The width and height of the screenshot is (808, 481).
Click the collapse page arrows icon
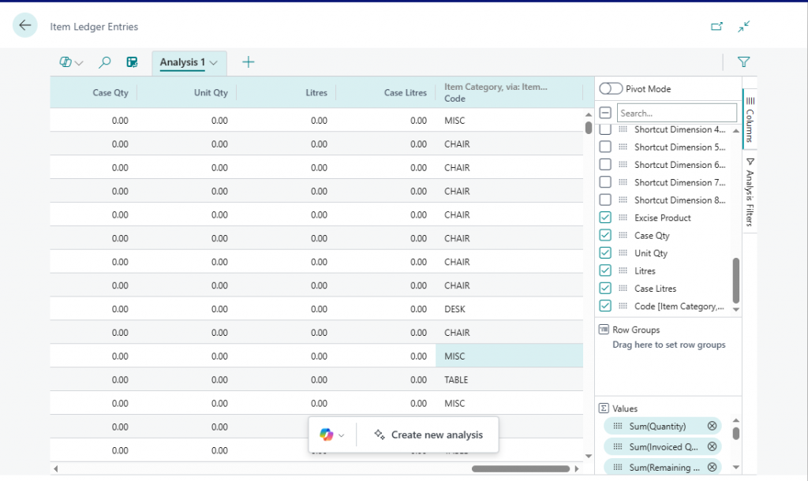(743, 26)
